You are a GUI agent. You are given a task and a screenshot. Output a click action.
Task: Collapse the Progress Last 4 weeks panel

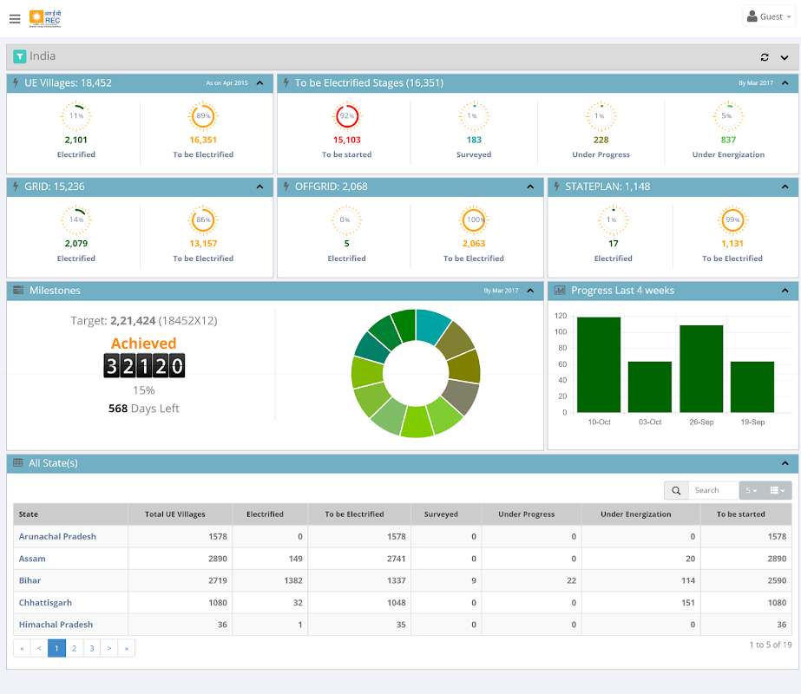point(785,291)
